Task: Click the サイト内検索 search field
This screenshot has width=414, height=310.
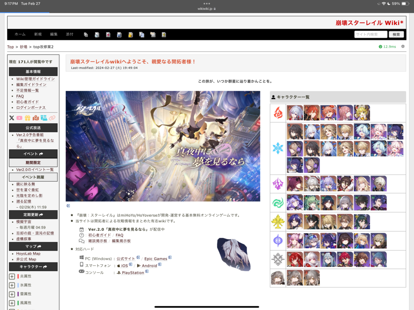Action: [x=371, y=34]
